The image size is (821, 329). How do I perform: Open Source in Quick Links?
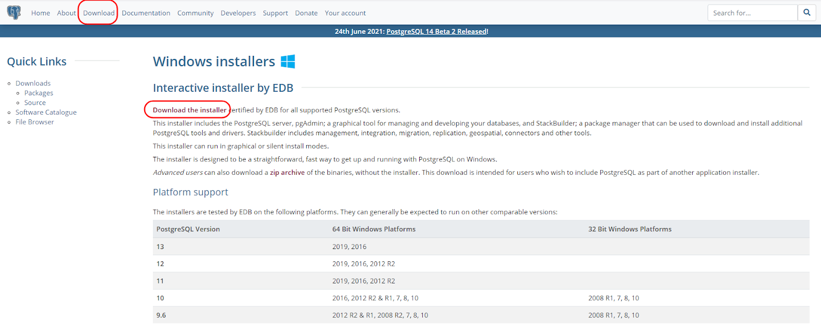point(35,102)
